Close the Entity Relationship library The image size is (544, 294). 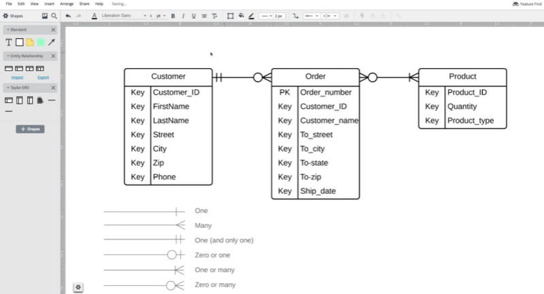click(54, 56)
